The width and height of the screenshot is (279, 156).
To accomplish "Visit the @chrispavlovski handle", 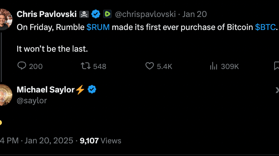I will pos(145,14).
